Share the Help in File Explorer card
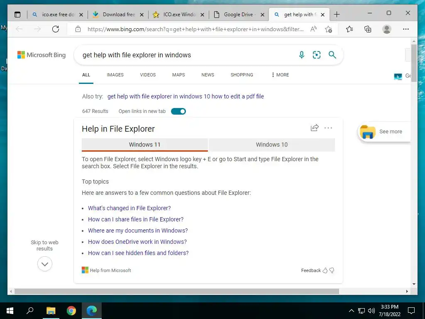 (x=315, y=128)
